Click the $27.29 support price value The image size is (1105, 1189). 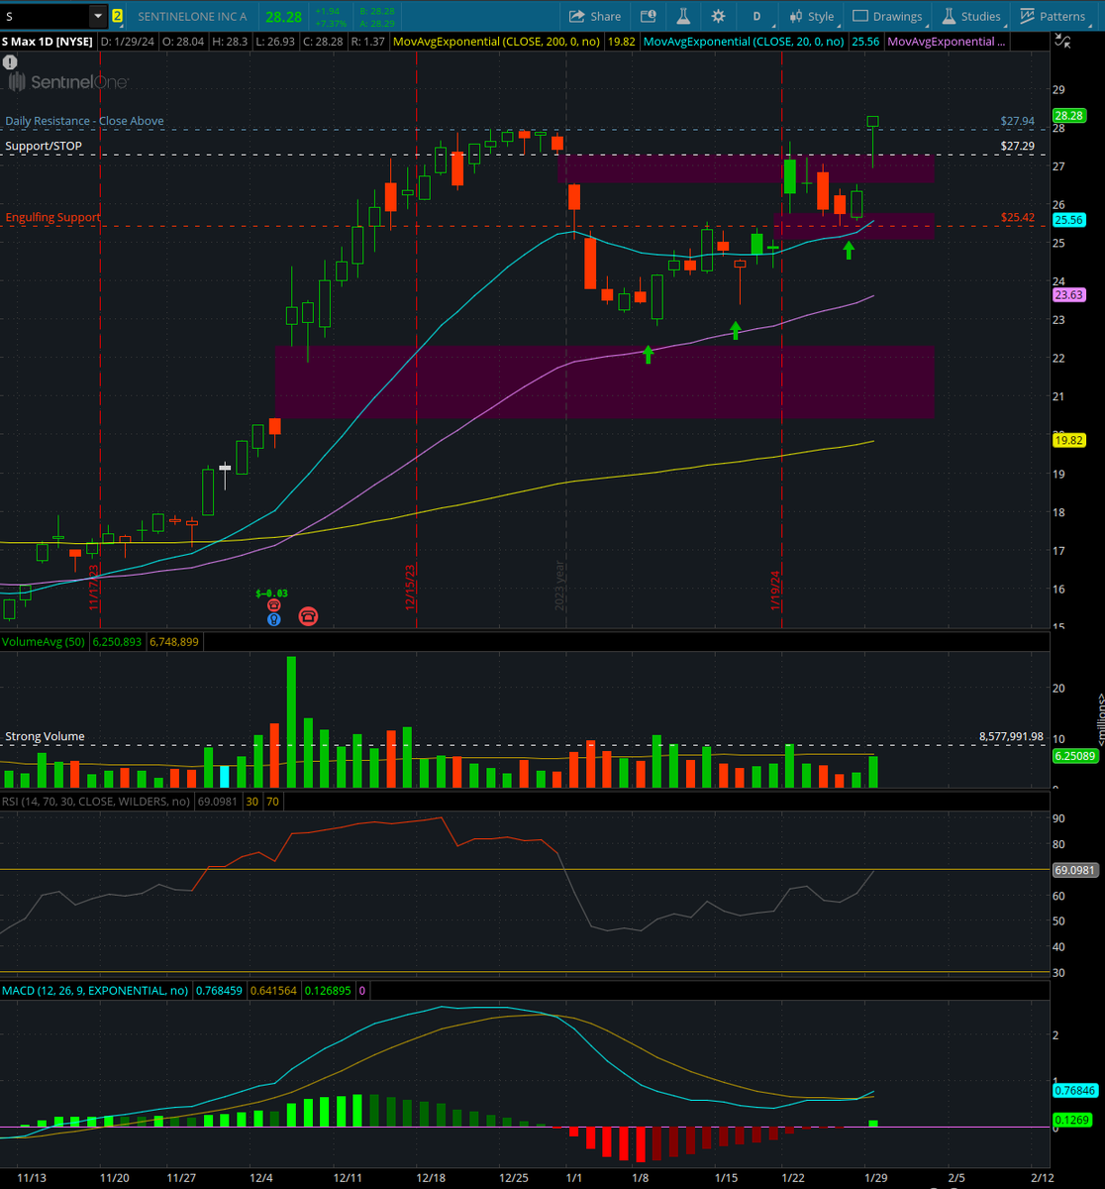pyautogui.click(x=1017, y=146)
